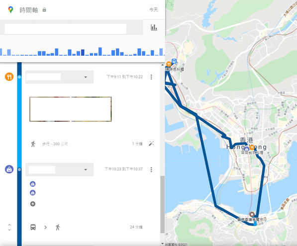Click the walking icon beside 300 公尺
The width and height of the screenshot is (297, 246).
tap(33, 144)
